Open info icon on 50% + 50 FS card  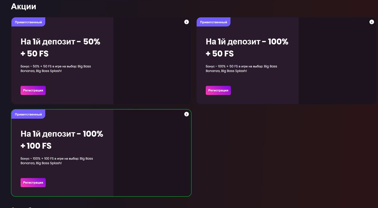(187, 22)
